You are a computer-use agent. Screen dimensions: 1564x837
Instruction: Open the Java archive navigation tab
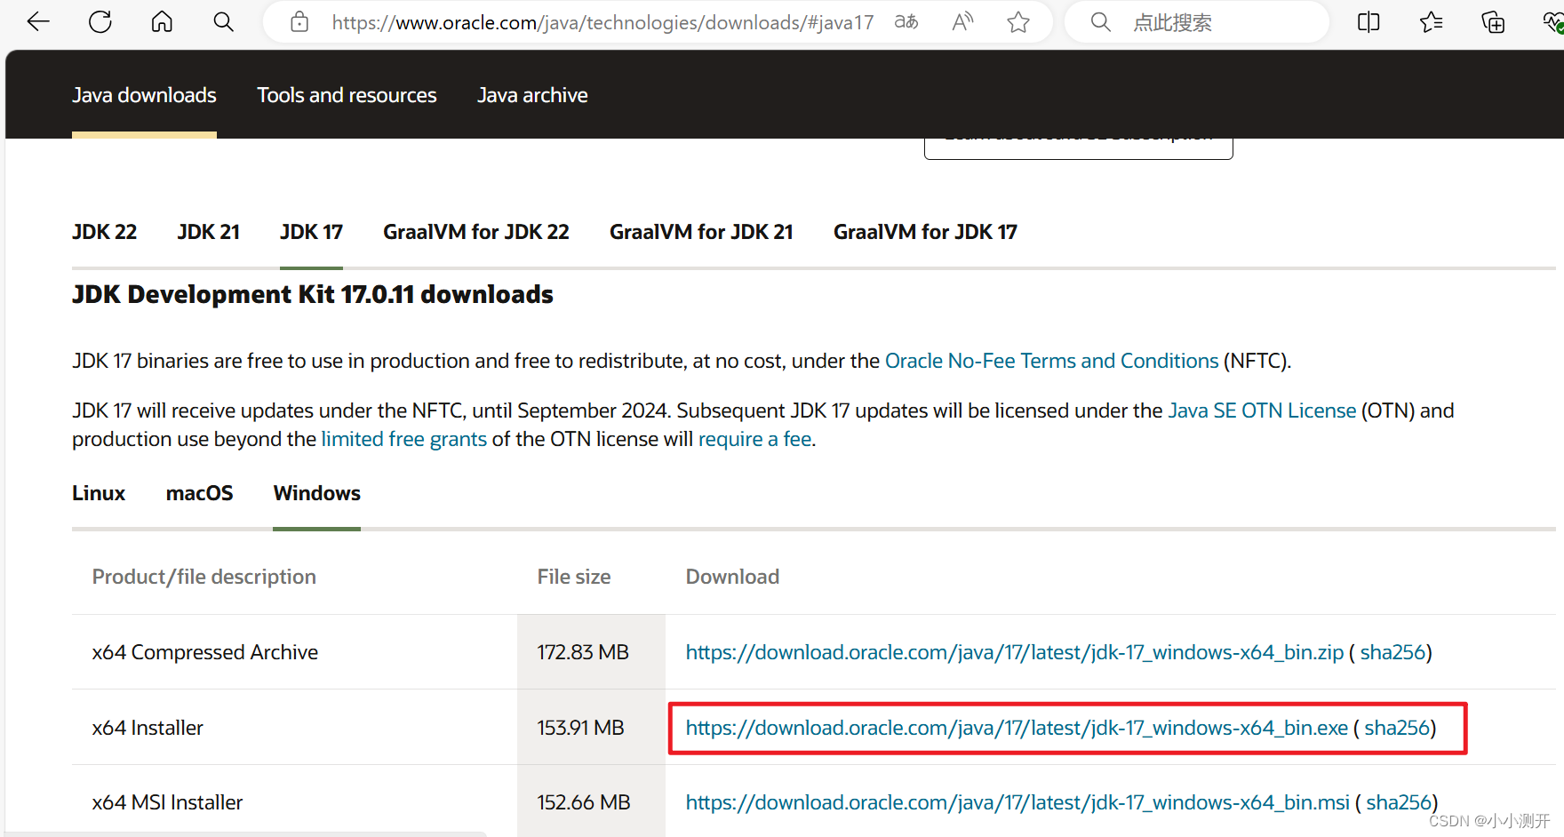[x=532, y=95]
